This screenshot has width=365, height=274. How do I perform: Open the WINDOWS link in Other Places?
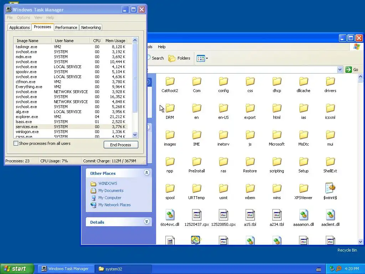[x=108, y=183]
